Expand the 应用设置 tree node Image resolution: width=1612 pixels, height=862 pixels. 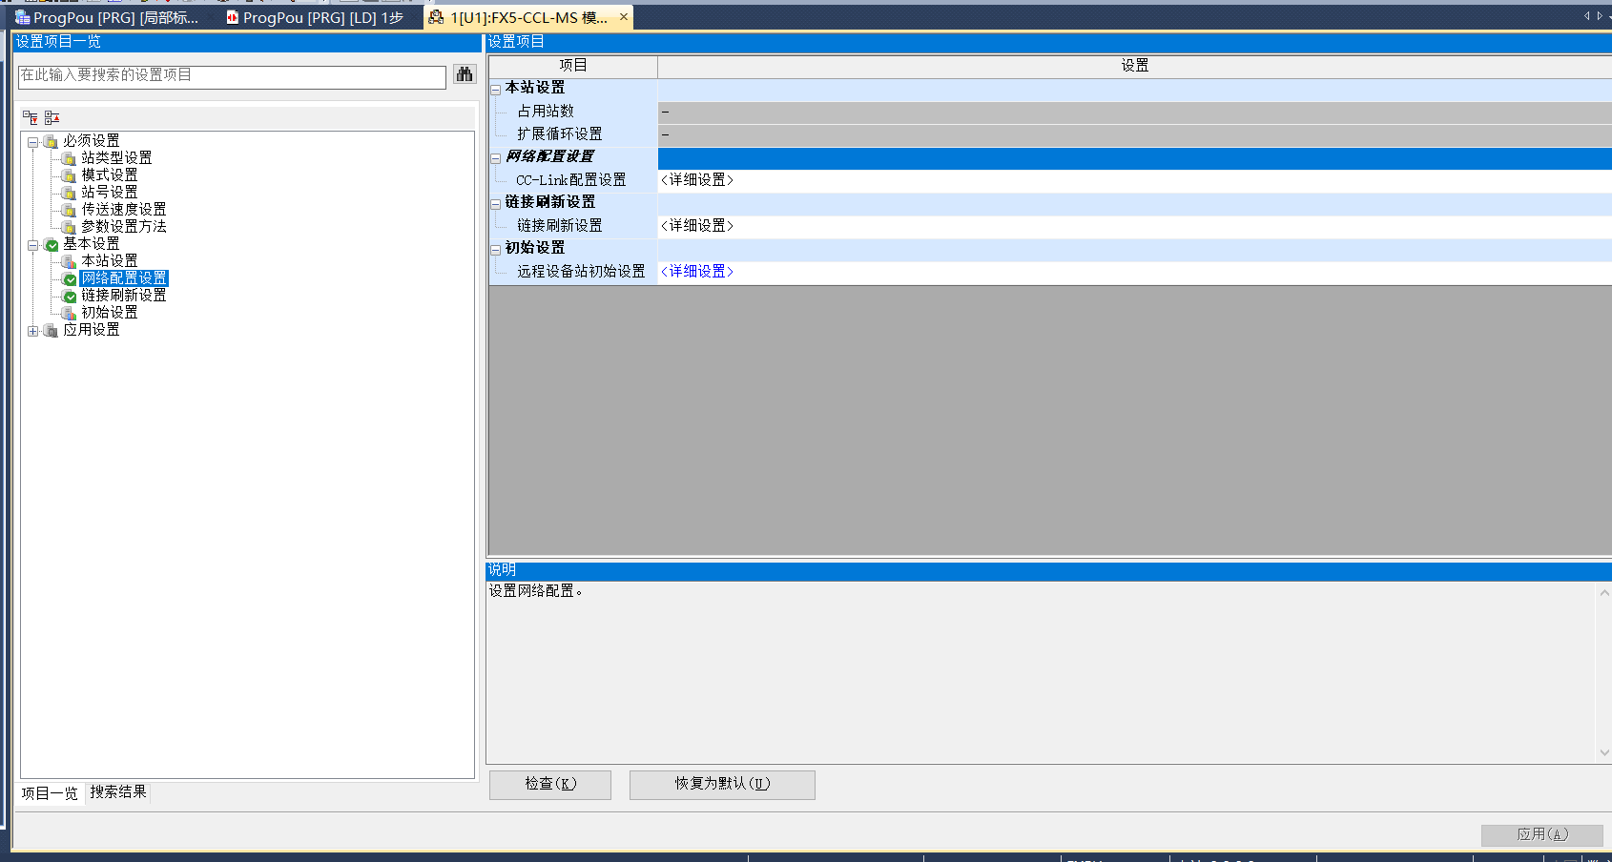click(33, 331)
